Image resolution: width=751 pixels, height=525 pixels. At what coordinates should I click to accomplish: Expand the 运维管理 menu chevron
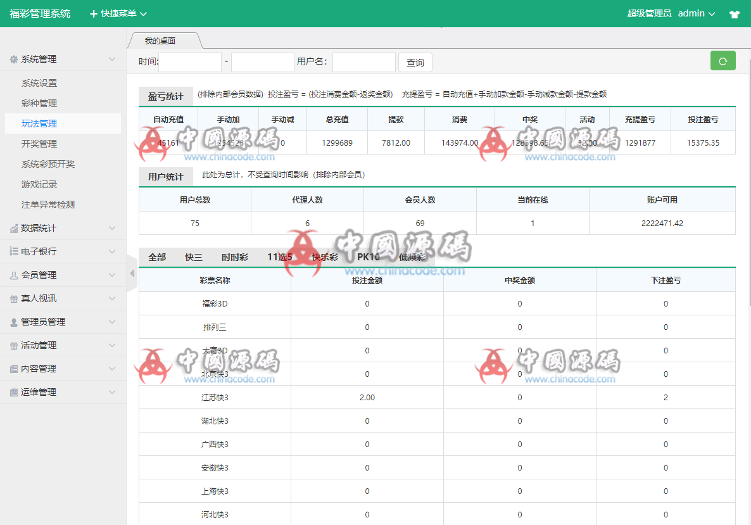tap(112, 392)
